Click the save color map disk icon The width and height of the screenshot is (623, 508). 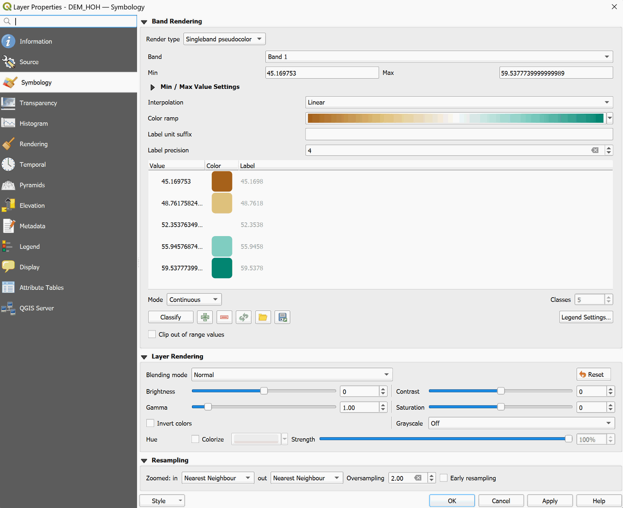(282, 317)
